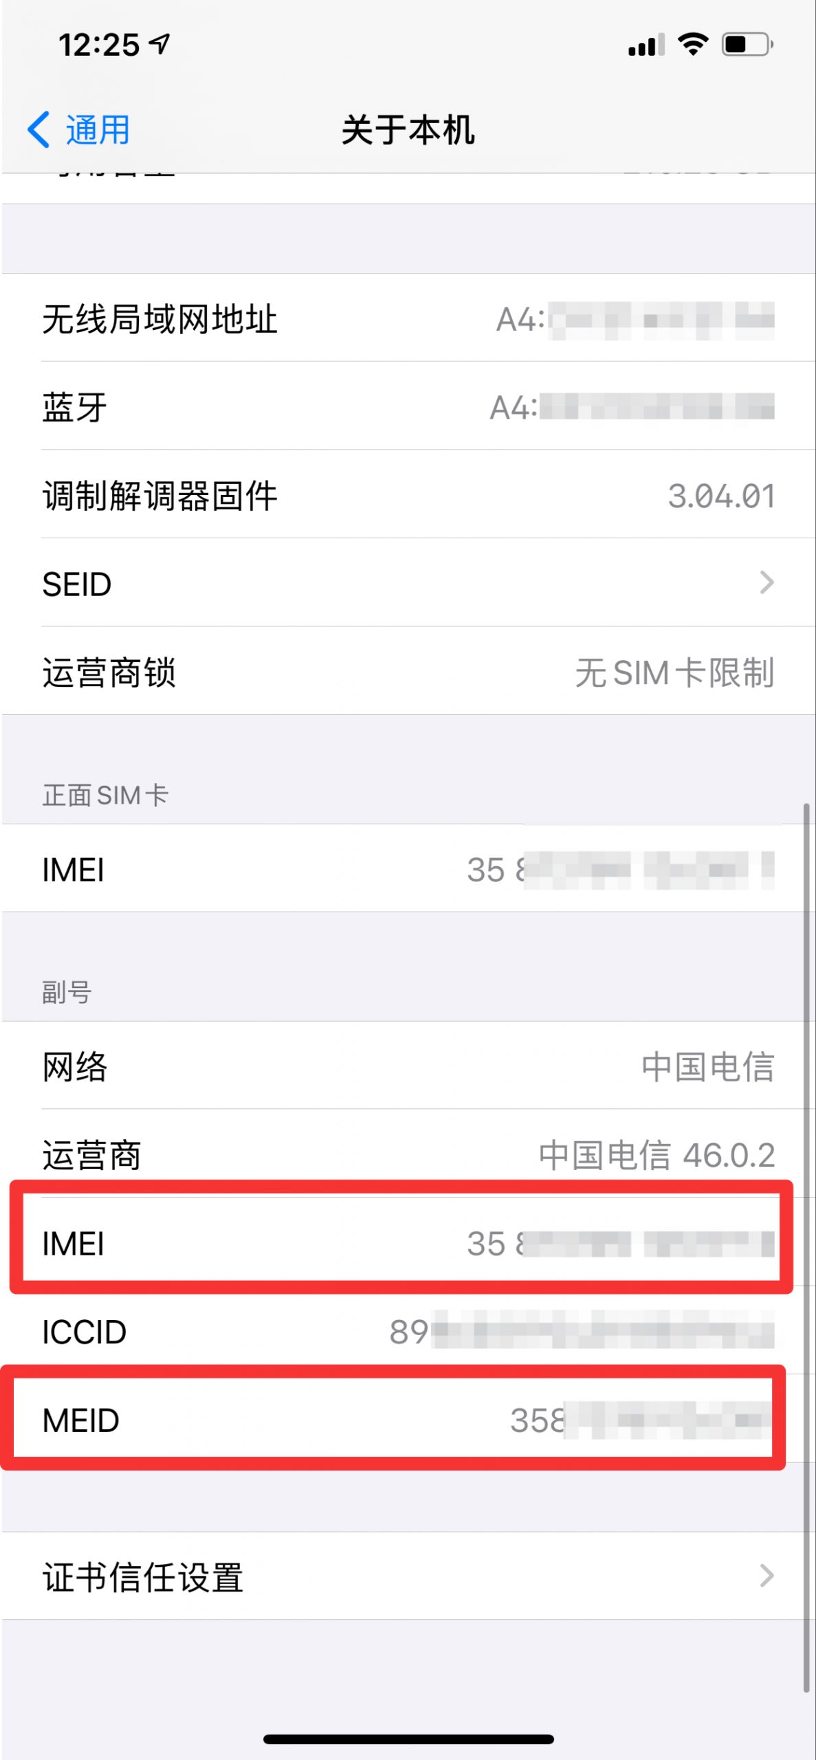Tap the cellular signal bars icon
The height and width of the screenshot is (1760, 816).
tap(646, 45)
